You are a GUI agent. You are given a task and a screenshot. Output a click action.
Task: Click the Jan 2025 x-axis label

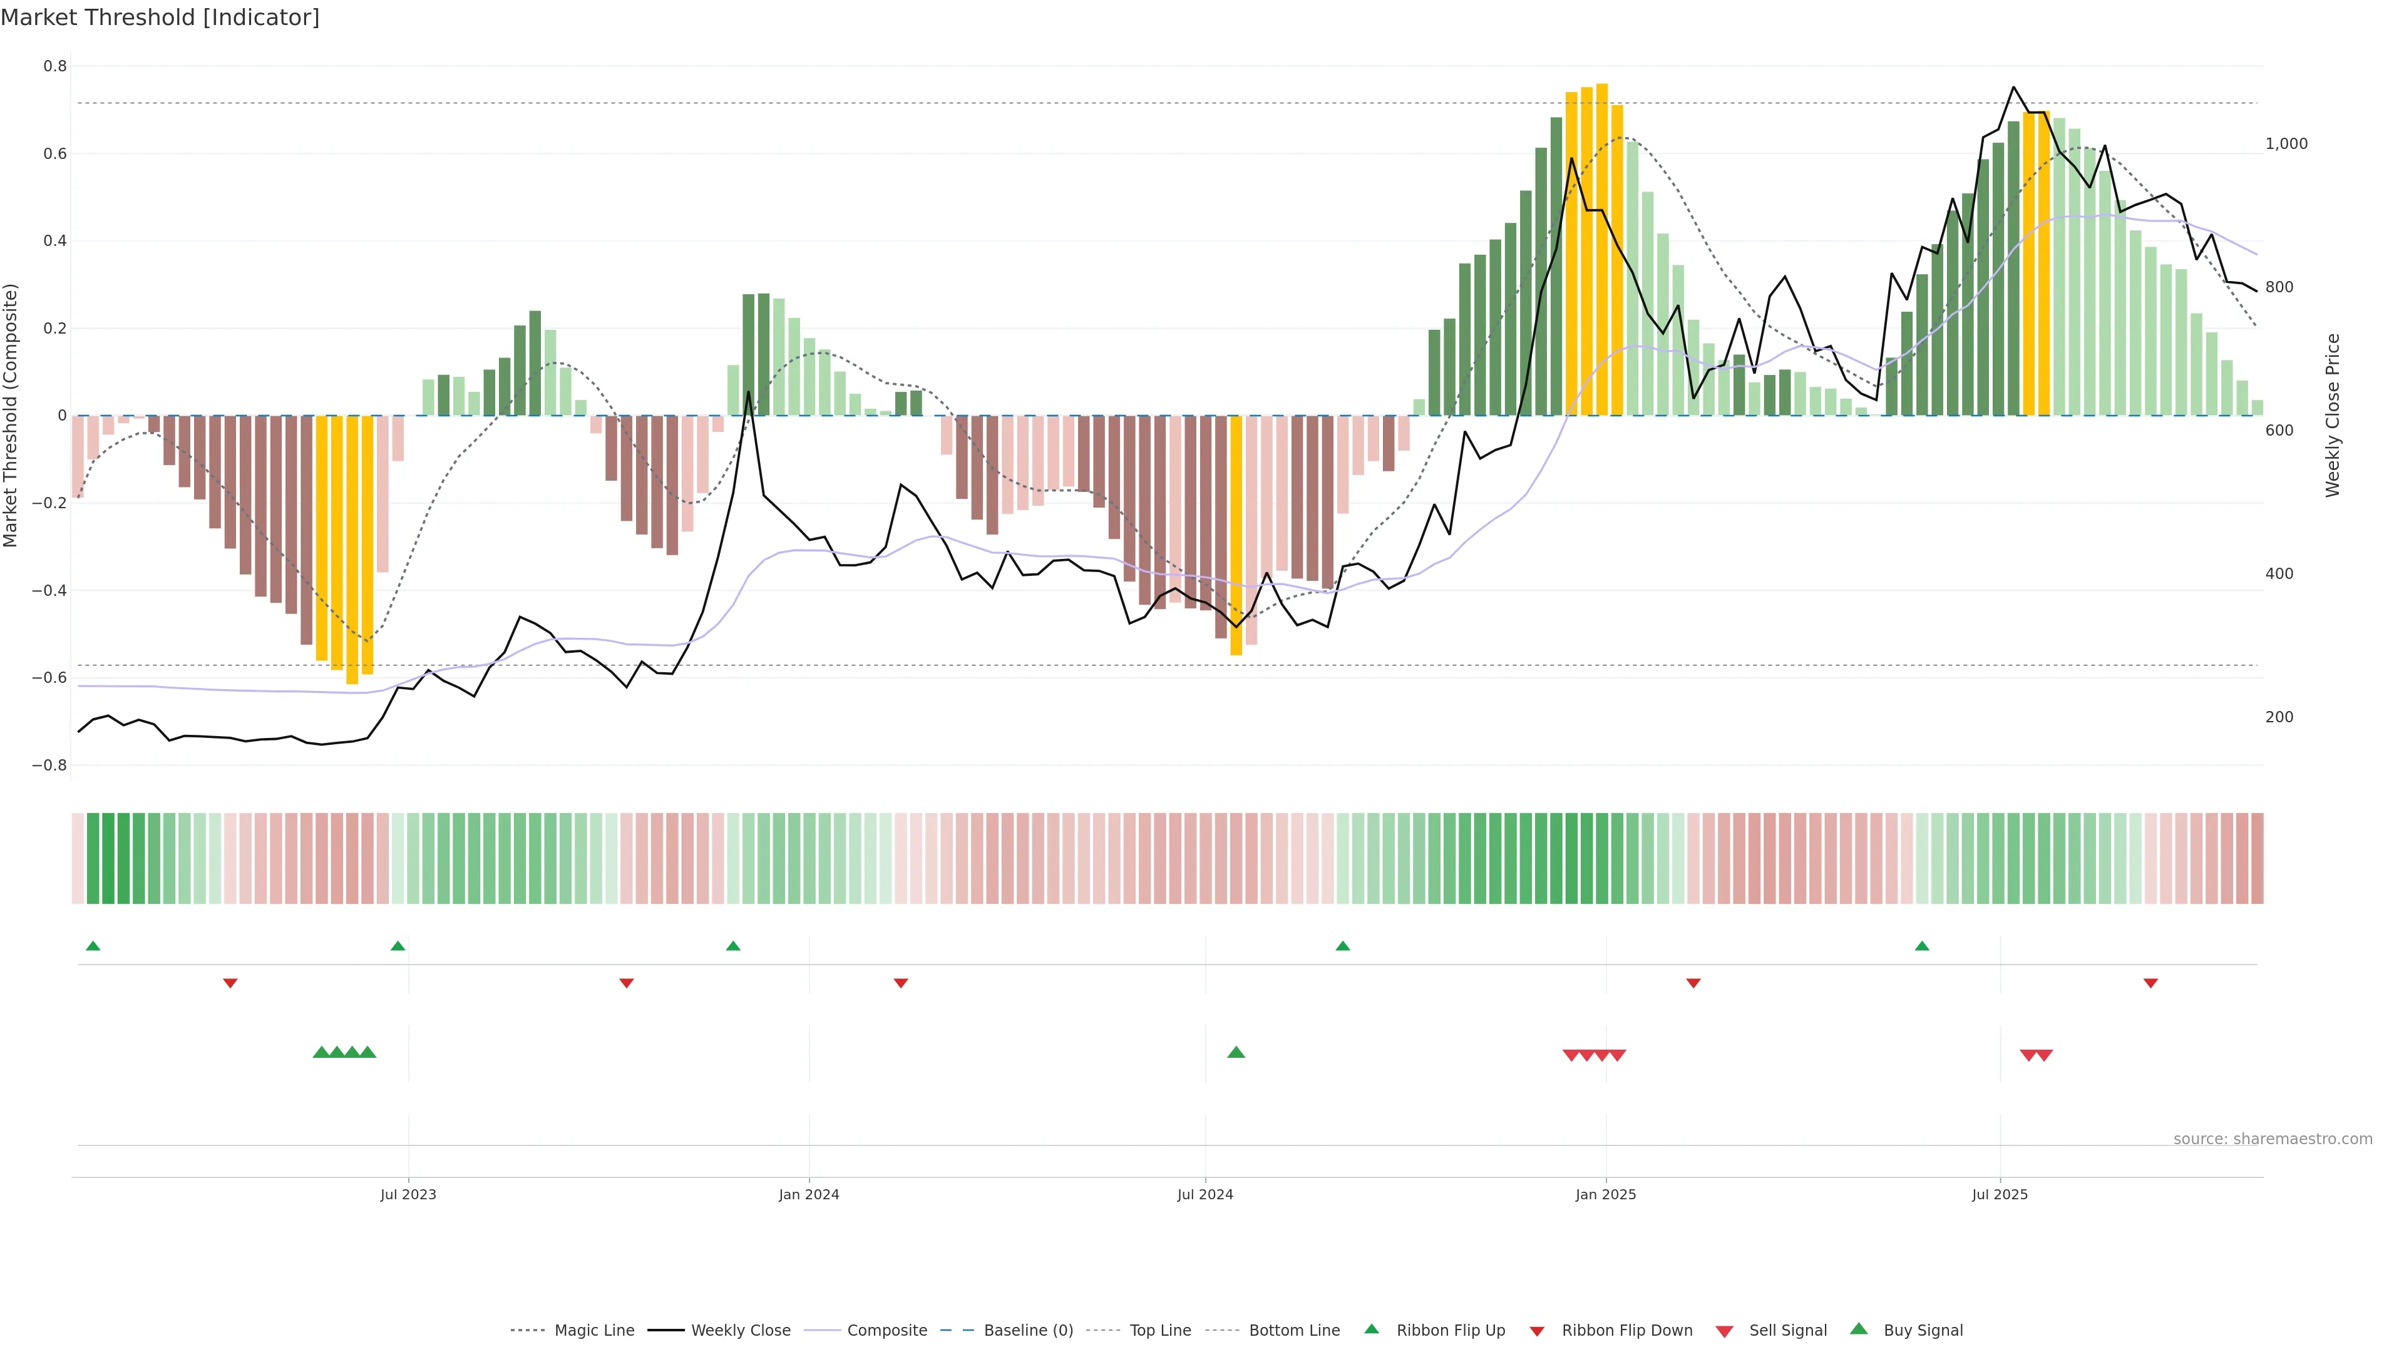tap(1605, 1194)
